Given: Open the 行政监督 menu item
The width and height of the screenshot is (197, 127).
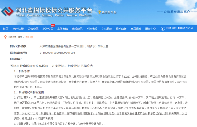Looking at the screenshot, I should tap(121, 29).
